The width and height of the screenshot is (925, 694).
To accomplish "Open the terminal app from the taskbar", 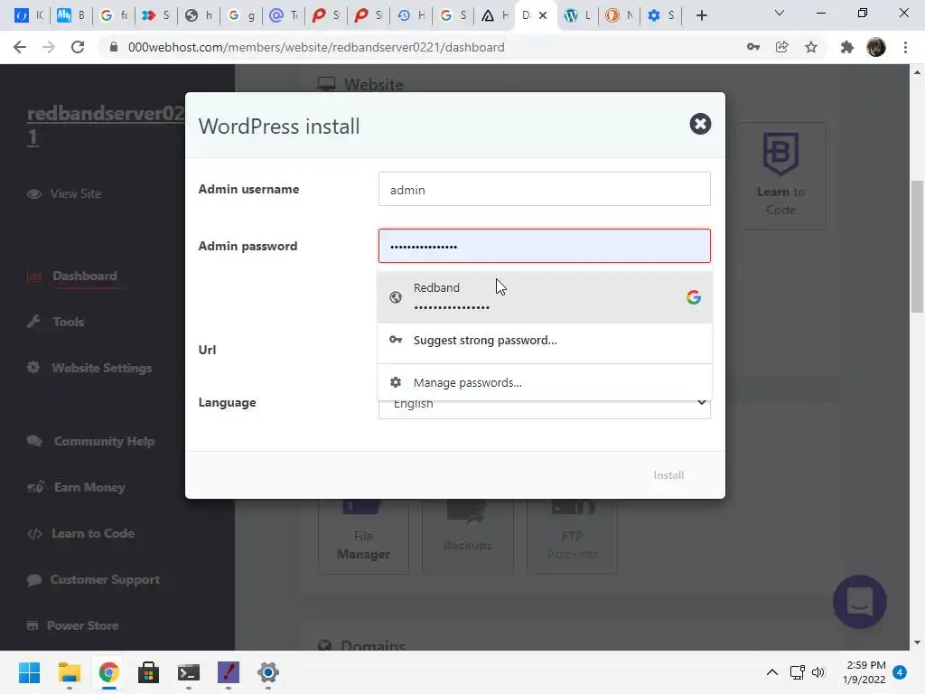I will pyautogui.click(x=188, y=672).
